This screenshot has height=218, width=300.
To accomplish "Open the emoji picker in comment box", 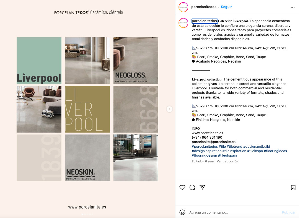I will [x=182, y=212].
